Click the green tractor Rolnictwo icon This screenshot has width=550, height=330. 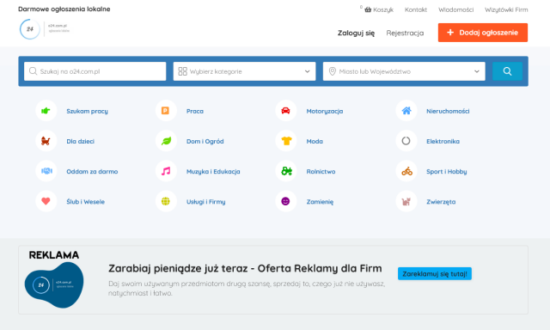coord(286,171)
